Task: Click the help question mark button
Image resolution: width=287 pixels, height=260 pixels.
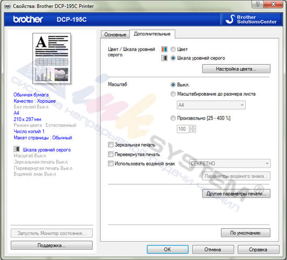Action: 258,4
